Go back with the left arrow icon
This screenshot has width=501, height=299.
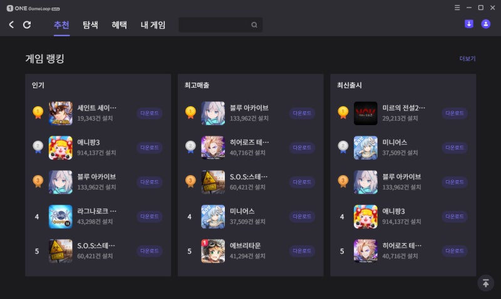[11, 24]
